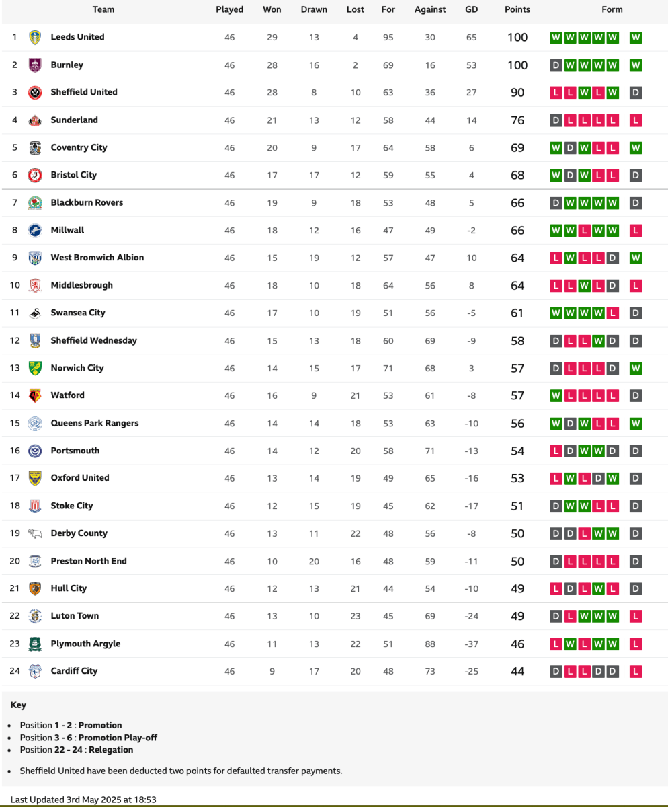Click the Points column header
Image resolution: width=668 pixels, height=807 pixels.
point(517,9)
